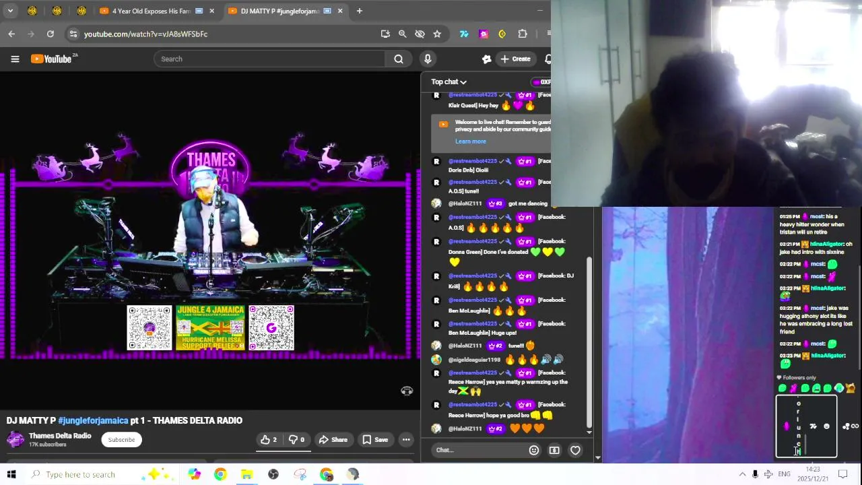The height and width of the screenshot is (485, 862).
Task: Open the Create menu on YouTube
Action: pyautogui.click(x=515, y=59)
